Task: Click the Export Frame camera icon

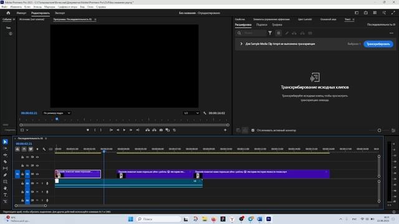Action: (x=161, y=130)
